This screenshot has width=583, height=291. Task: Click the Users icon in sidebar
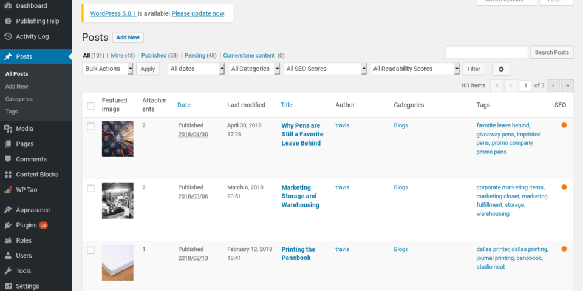tap(8, 256)
